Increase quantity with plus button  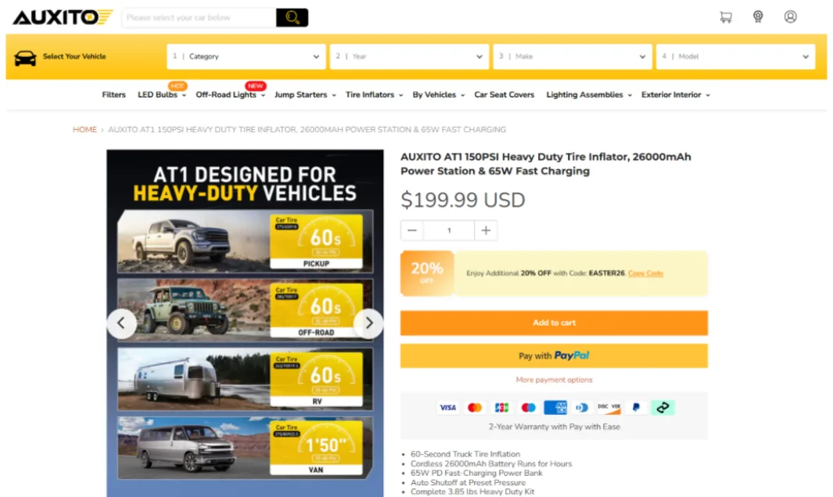point(486,231)
